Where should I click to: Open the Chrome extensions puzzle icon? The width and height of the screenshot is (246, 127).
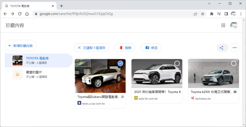click(211, 14)
